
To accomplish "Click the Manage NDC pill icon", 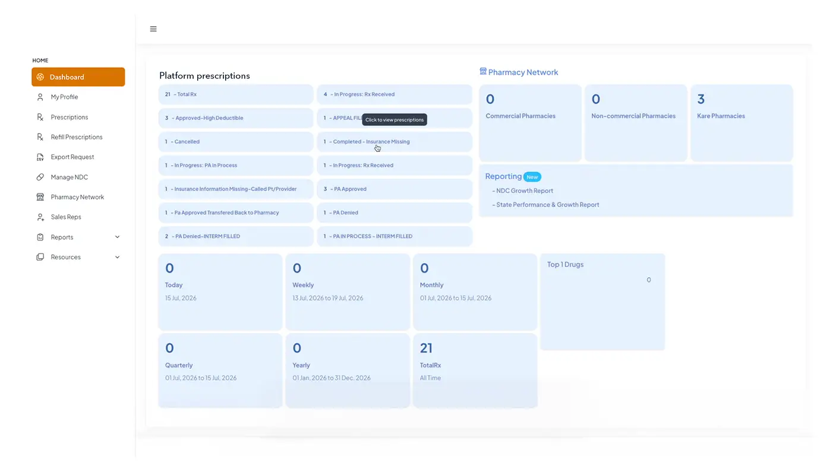I will [x=40, y=177].
